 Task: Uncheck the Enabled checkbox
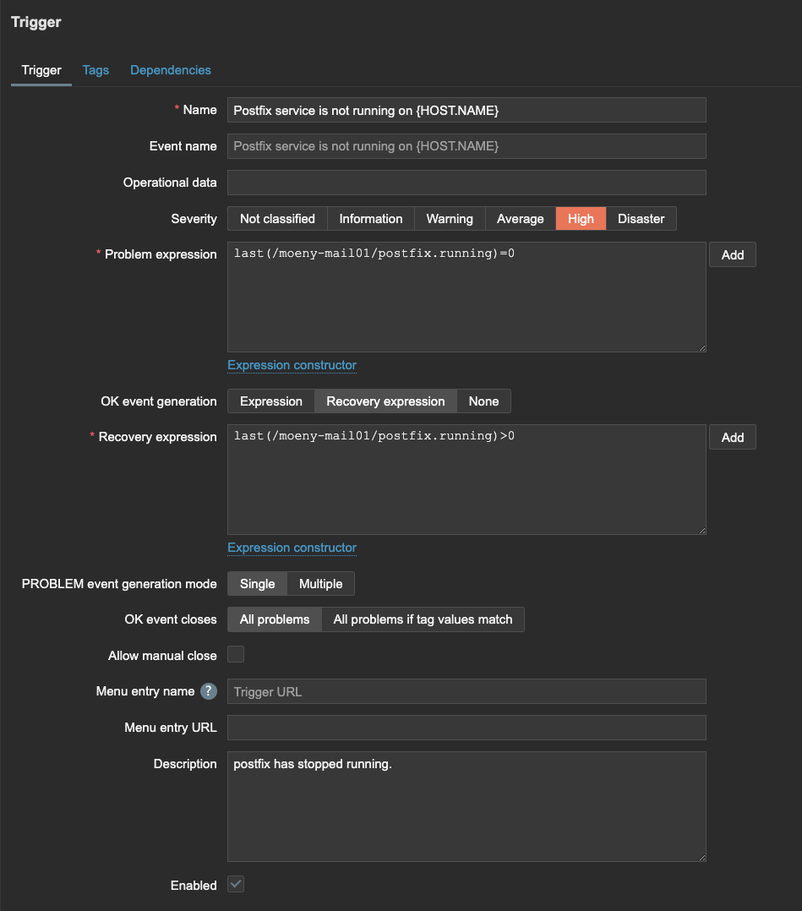coord(236,884)
